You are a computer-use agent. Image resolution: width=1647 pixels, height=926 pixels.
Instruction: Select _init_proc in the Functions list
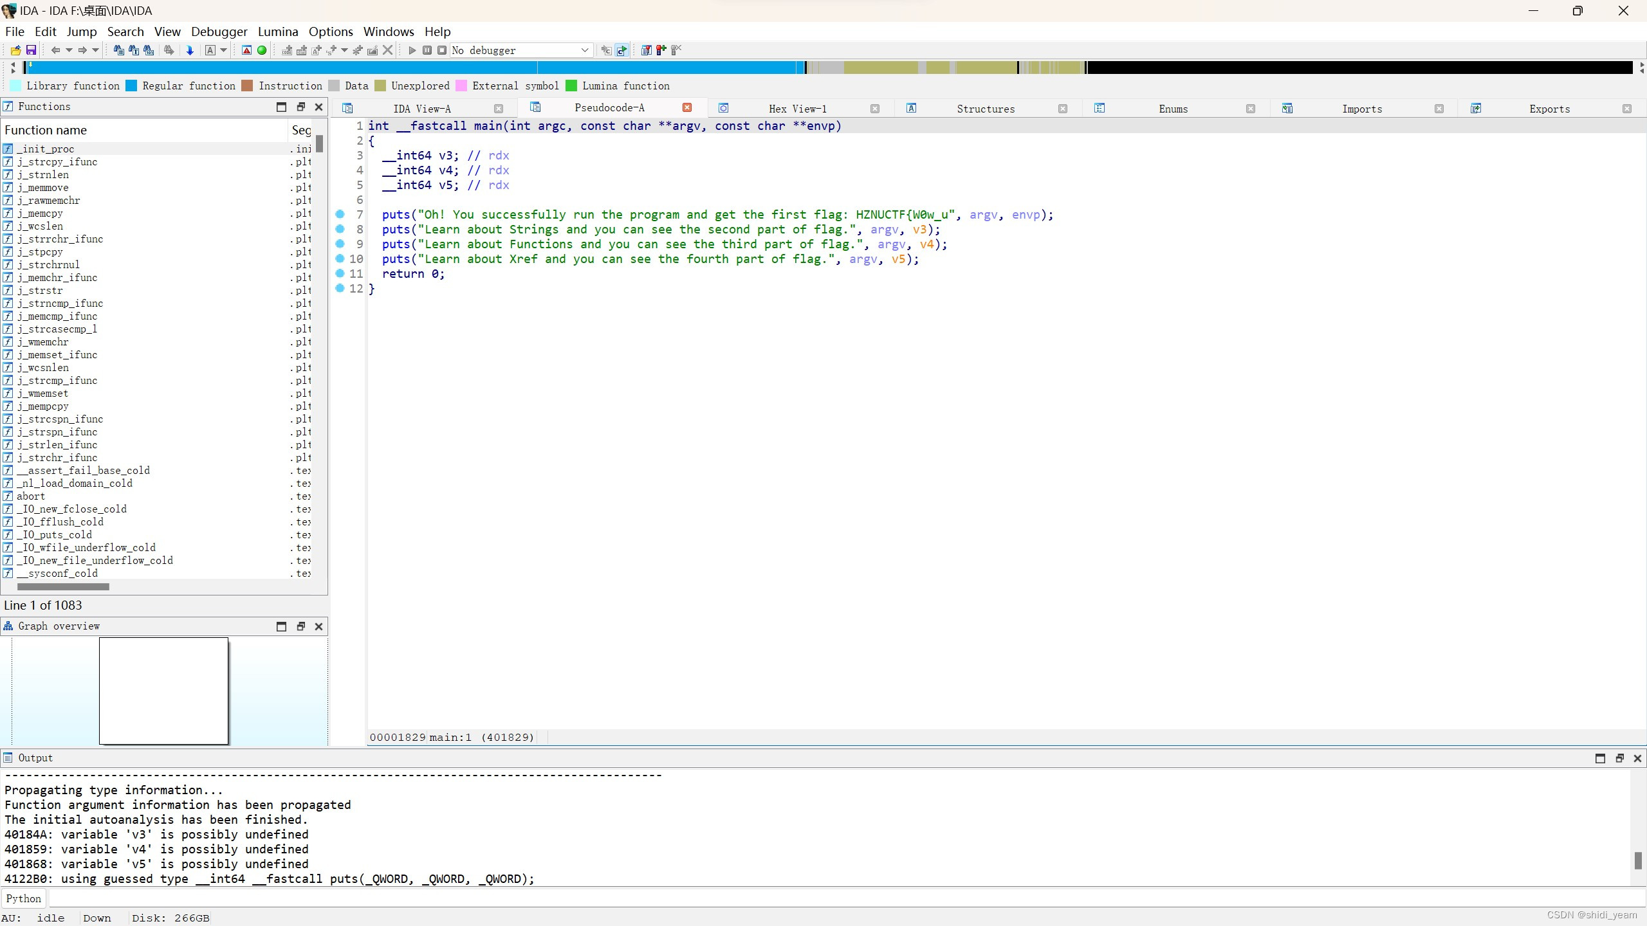coord(53,149)
